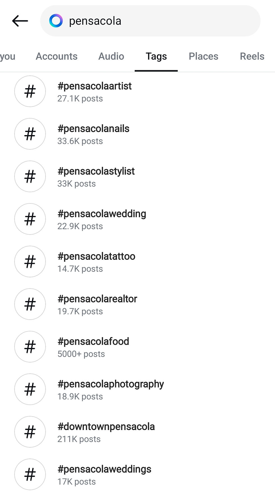Click the hashtag icon beside #pensacolastylist
This screenshot has height=496, width=275.
click(x=30, y=177)
